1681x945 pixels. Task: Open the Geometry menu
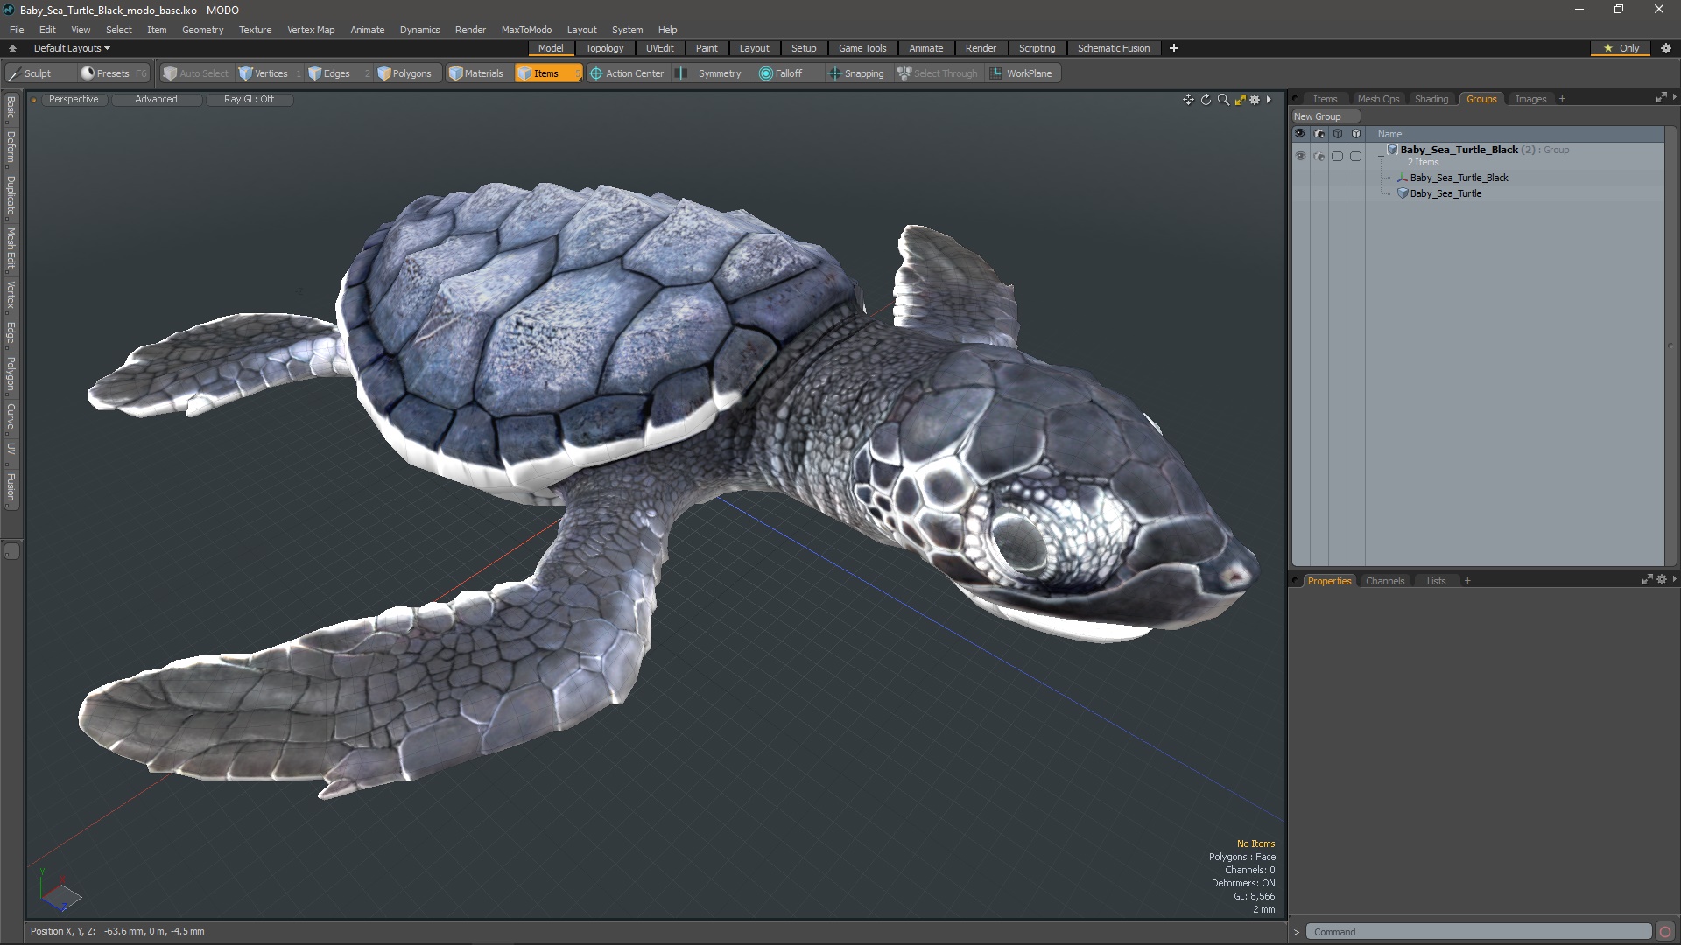click(x=202, y=30)
